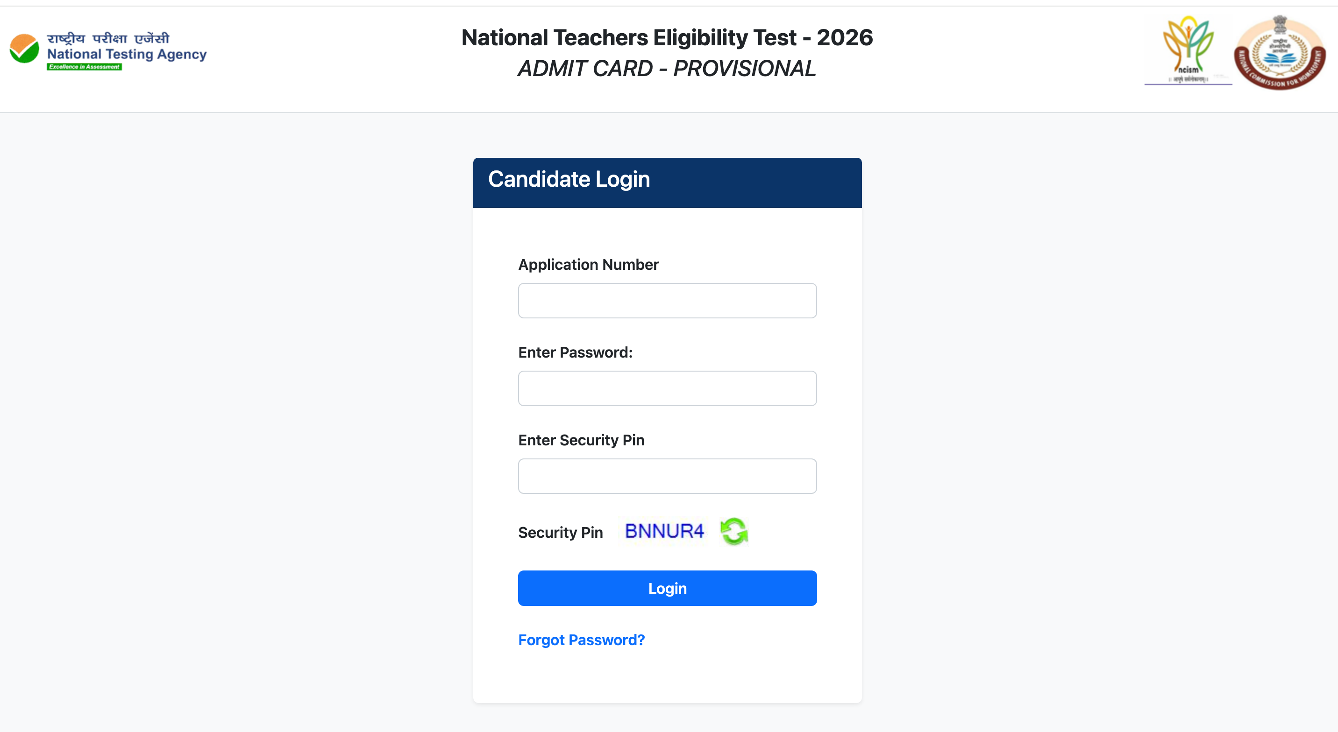This screenshot has width=1338, height=732.
Task: Click the Enter Security Pin input box
Action: 667,476
